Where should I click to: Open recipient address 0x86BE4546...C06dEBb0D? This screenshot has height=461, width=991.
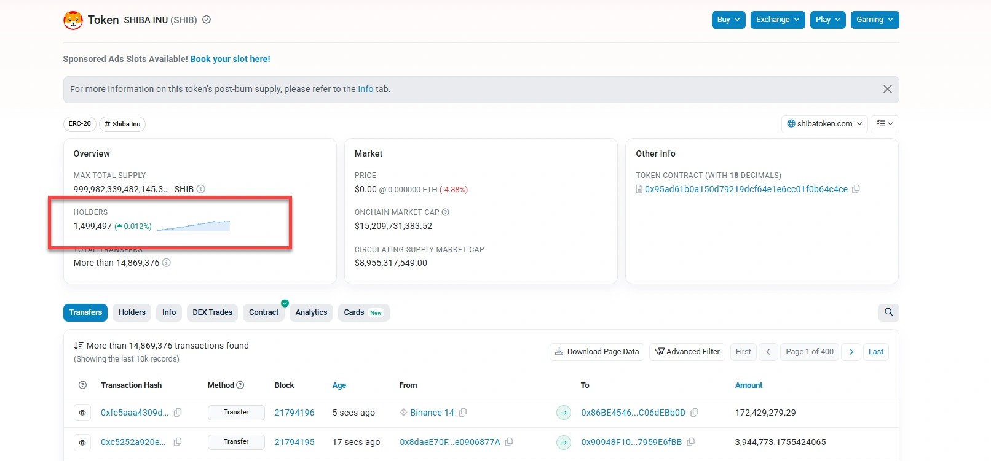coord(633,413)
